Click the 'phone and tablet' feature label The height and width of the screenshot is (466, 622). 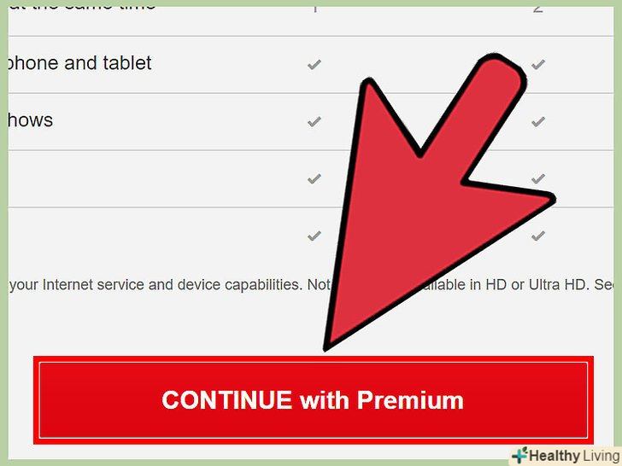(x=79, y=63)
